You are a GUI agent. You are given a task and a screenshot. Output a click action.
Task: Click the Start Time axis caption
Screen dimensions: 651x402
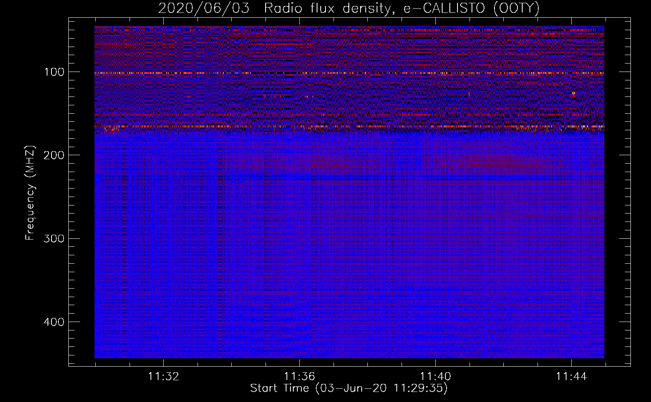(349, 389)
